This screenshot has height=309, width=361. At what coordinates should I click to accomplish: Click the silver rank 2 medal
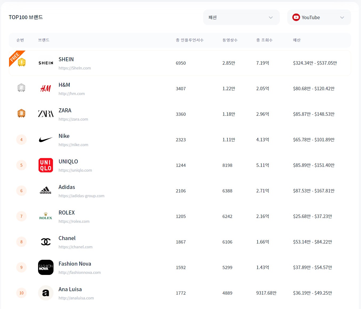pos(21,88)
